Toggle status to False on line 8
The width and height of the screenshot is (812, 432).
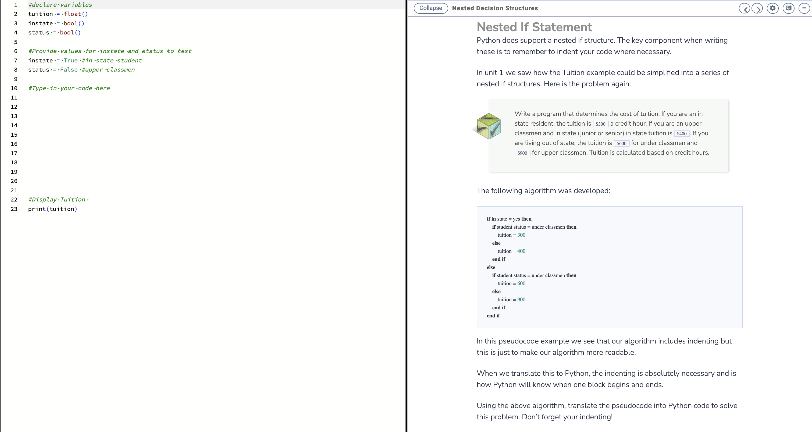pyautogui.click(x=68, y=70)
